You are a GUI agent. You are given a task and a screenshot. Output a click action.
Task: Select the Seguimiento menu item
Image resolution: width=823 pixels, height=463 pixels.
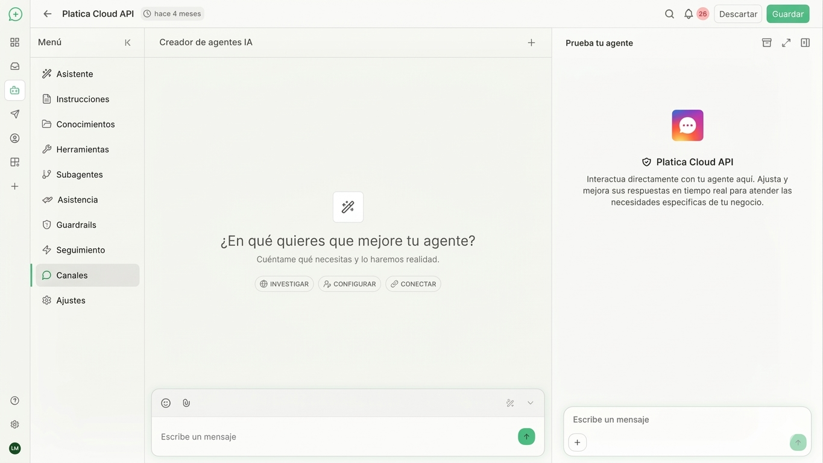[x=81, y=248]
